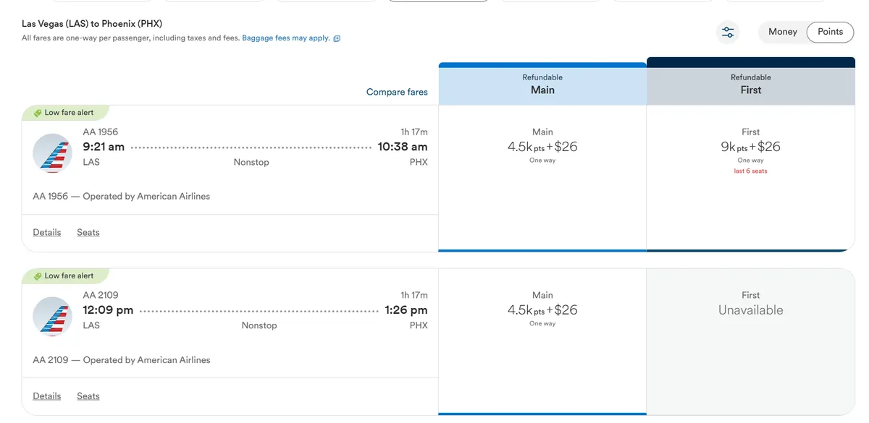Click Low fare alert tag icon on AA 1956
The height and width of the screenshot is (423, 869).
[38, 113]
